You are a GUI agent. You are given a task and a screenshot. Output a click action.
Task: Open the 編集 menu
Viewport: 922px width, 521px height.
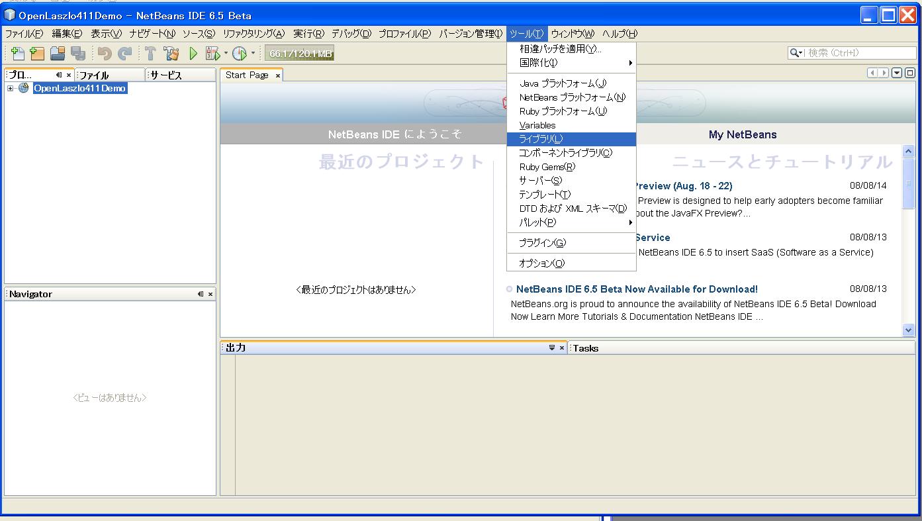click(67, 34)
